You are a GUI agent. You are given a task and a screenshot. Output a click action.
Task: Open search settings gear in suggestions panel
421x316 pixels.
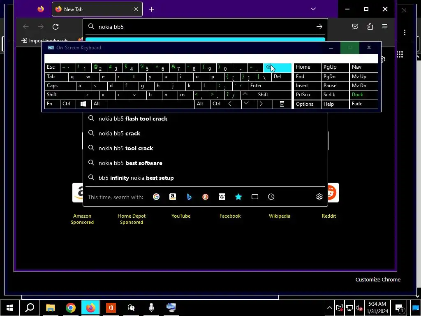coord(319,197)
